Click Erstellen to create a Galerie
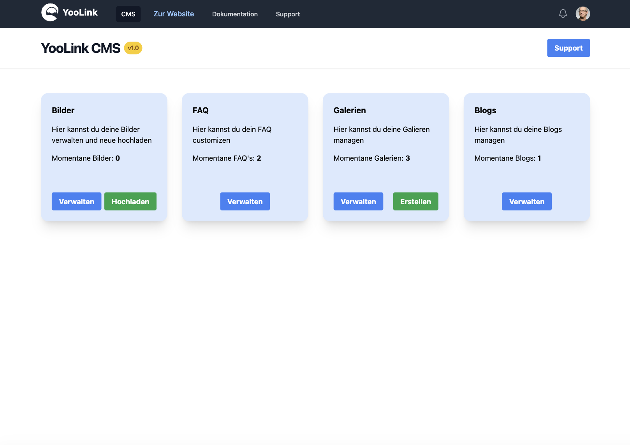Viewport: 630px width, 445px height. pos(415,201)
